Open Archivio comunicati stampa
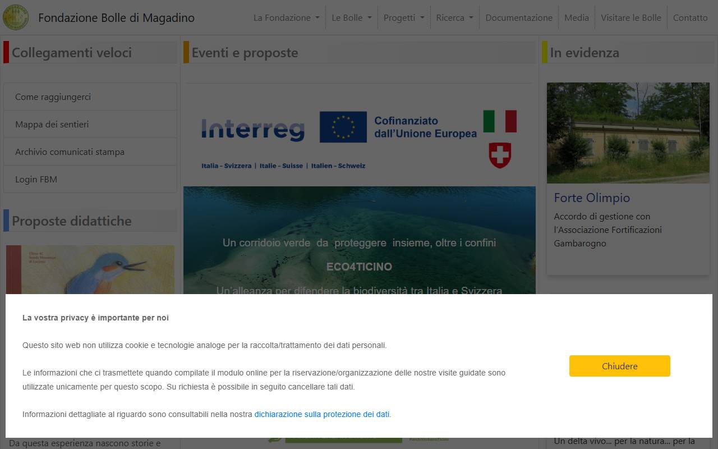Viewport: 718px width, 449px height. pyautogui.click(x=90, y=152)
